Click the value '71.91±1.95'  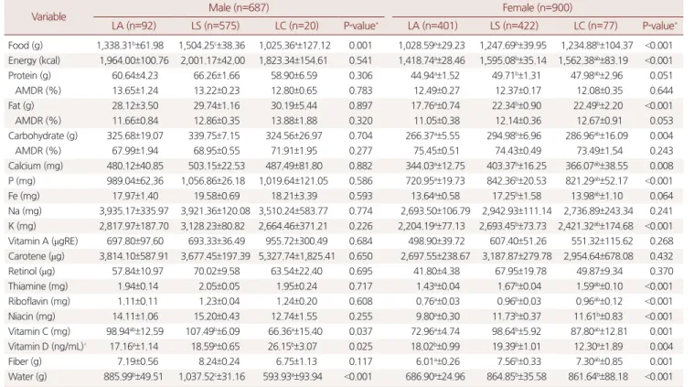(x=294, y=151)
